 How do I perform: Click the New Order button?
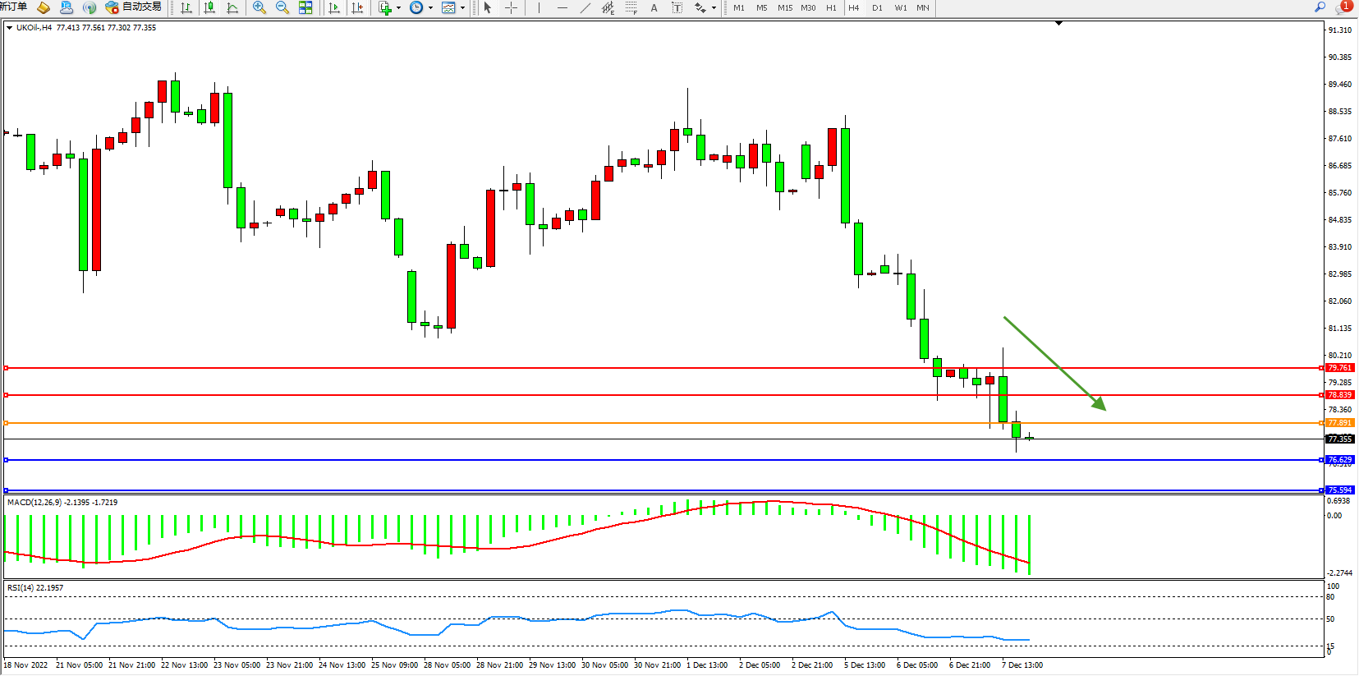[13, 7]
